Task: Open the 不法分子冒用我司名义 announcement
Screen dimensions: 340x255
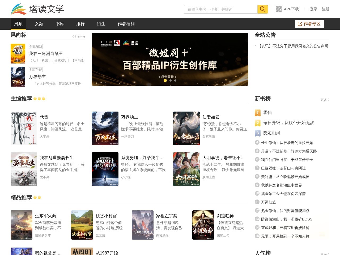Action: click(293, 46)
